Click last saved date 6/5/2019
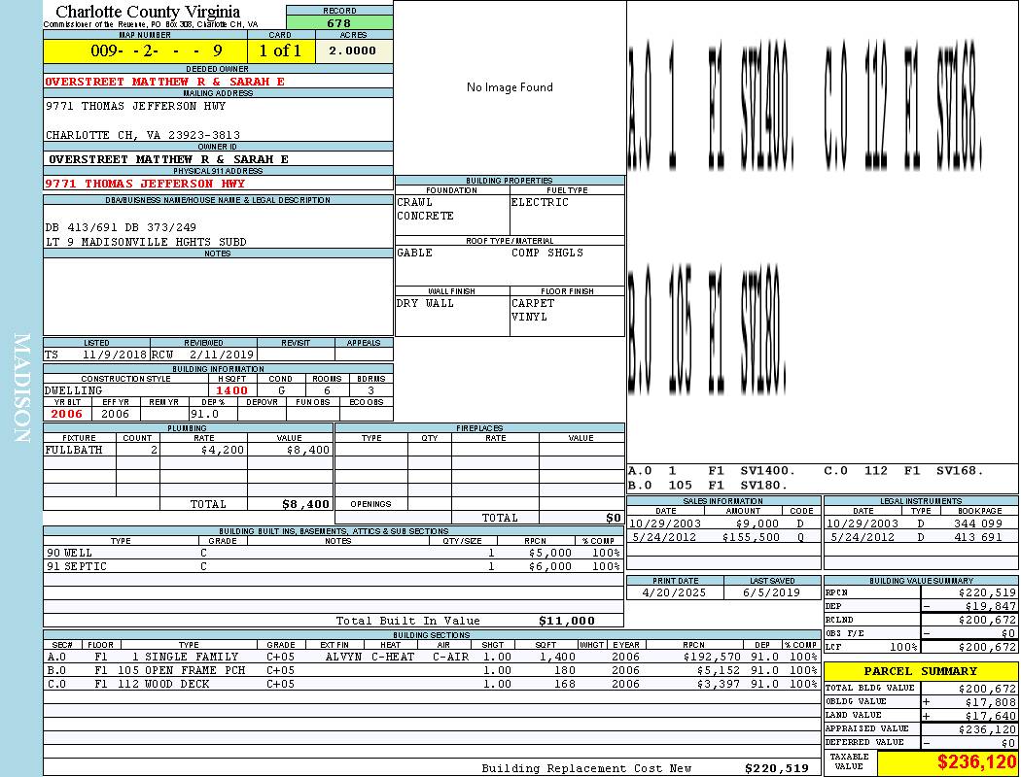1021x777 pixels. click(772, 592)
